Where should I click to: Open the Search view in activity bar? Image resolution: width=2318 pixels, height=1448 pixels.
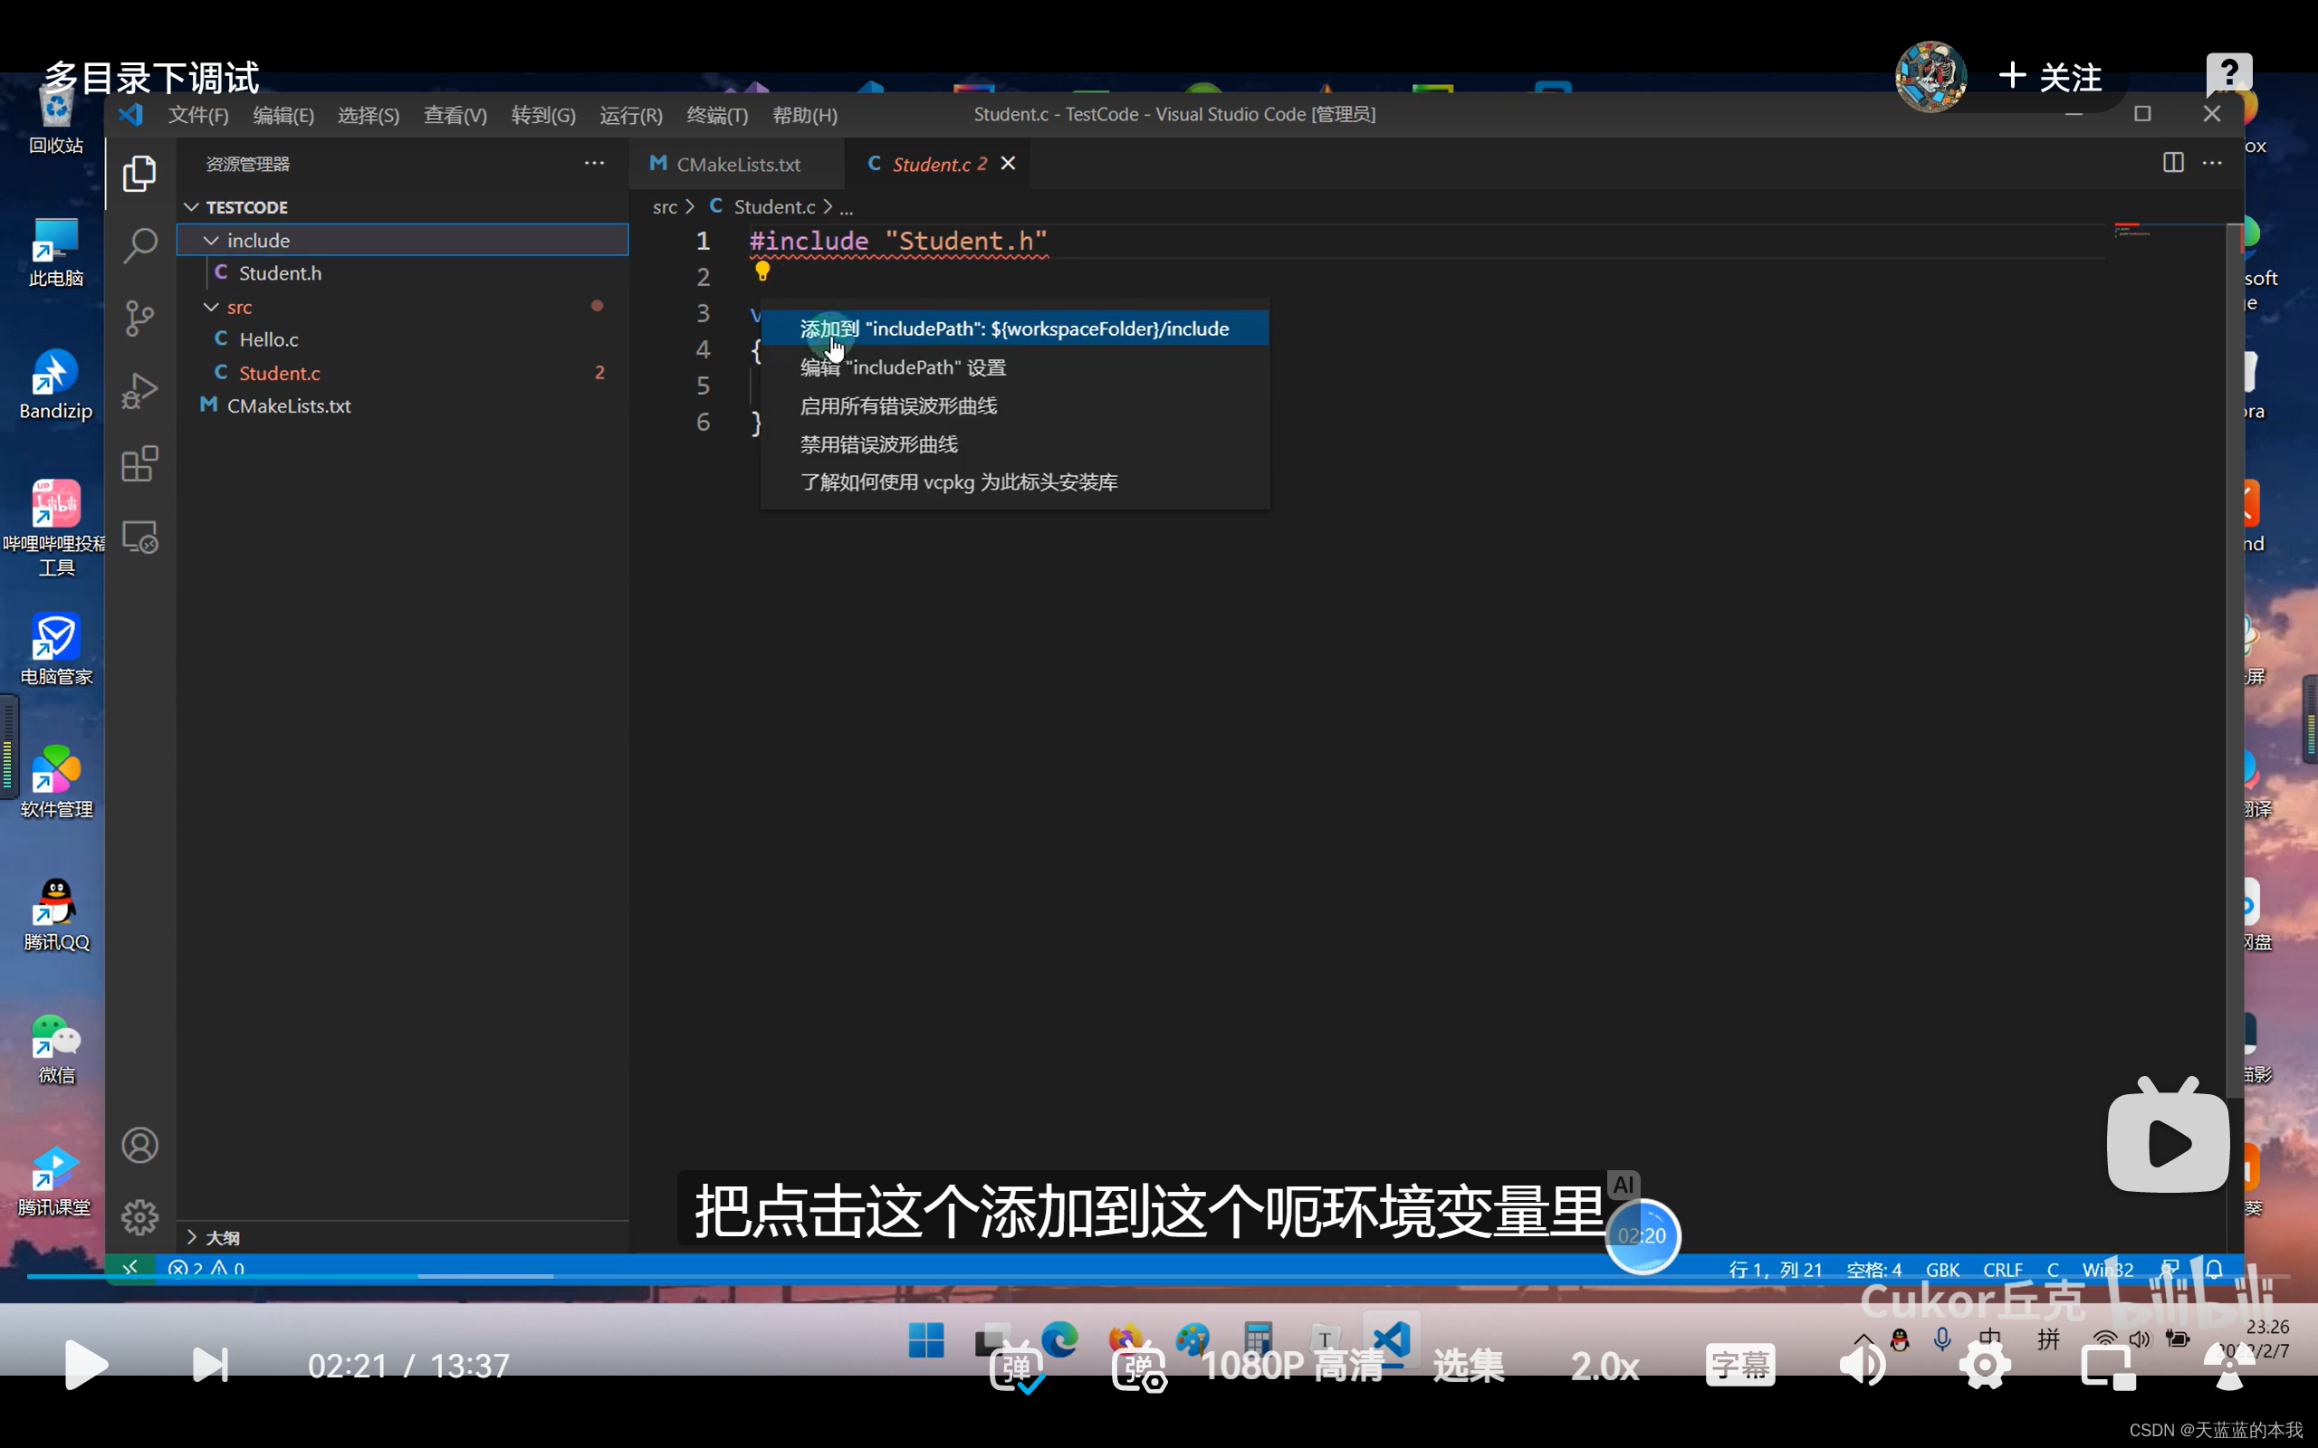pyautogui.click(x=139, y=245)
